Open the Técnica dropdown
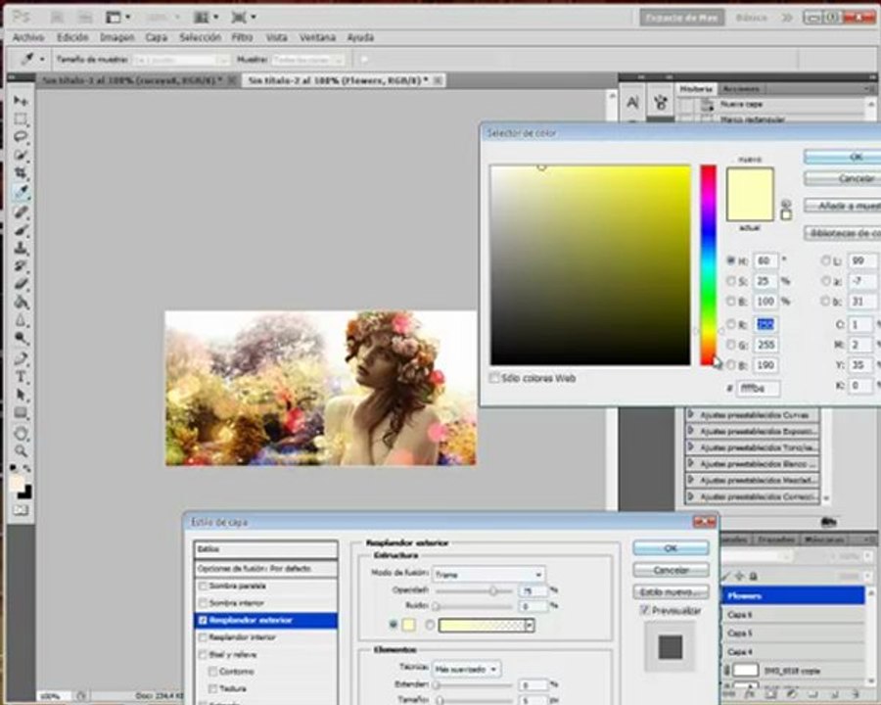Image resolution: width=881 pixels, height=705 pixels. tap(465, 669)
